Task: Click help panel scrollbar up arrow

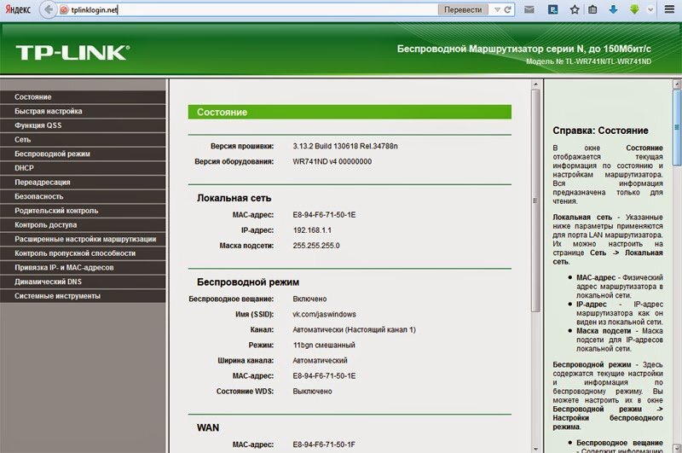Action: pyautogui.click(x=677, y=84)
